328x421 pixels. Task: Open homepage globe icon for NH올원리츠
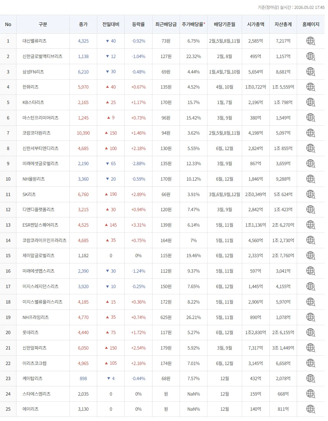coord(310,179)
